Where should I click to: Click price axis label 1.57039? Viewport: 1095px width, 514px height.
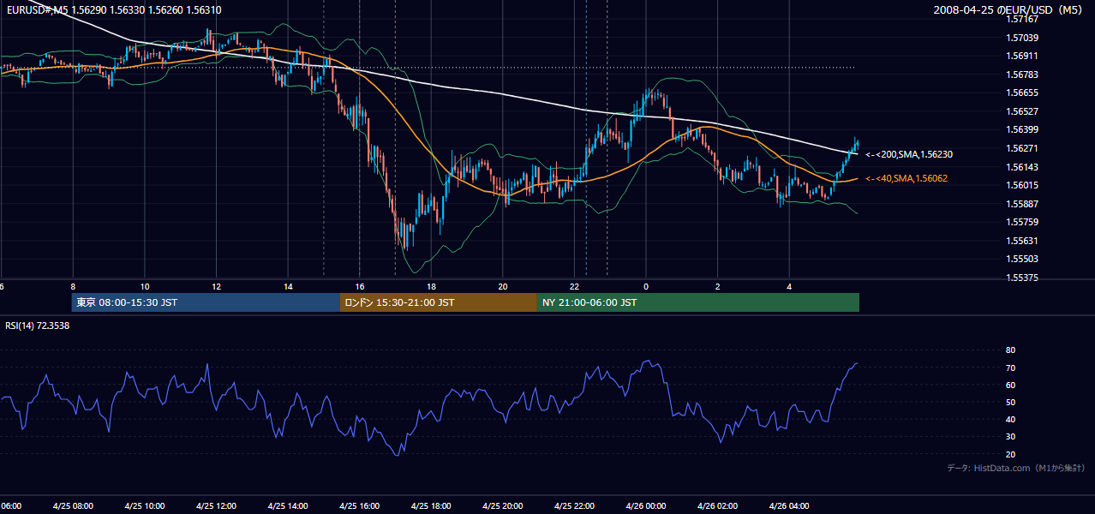tap(1022, 38)
